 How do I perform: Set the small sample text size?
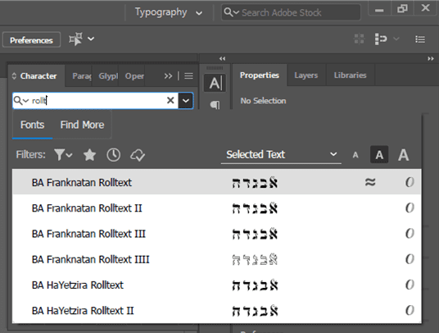tap(355, 155)
